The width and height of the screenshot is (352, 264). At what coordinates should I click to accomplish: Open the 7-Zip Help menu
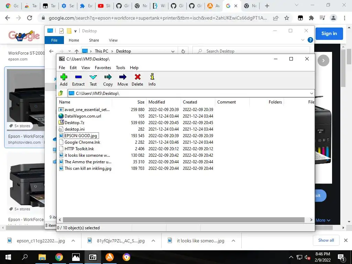point(134,68)
